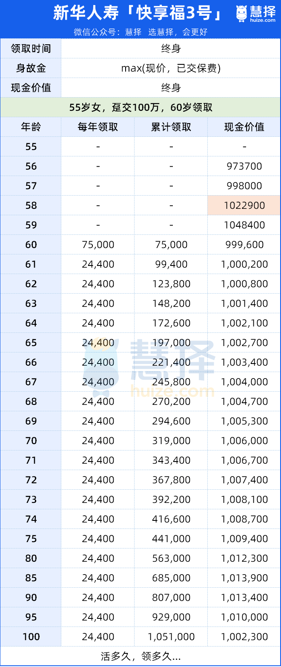Click cash value 1,008,100
Image resolution: width=281 pixels, height=667 pixels.
click(x=244, y=500)
